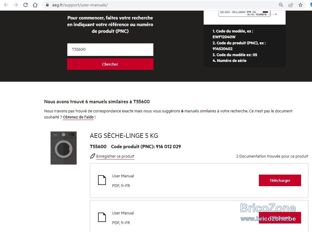
Task: Click the red Chercher button
Action: pyautogui.click(x=110, y=64)
